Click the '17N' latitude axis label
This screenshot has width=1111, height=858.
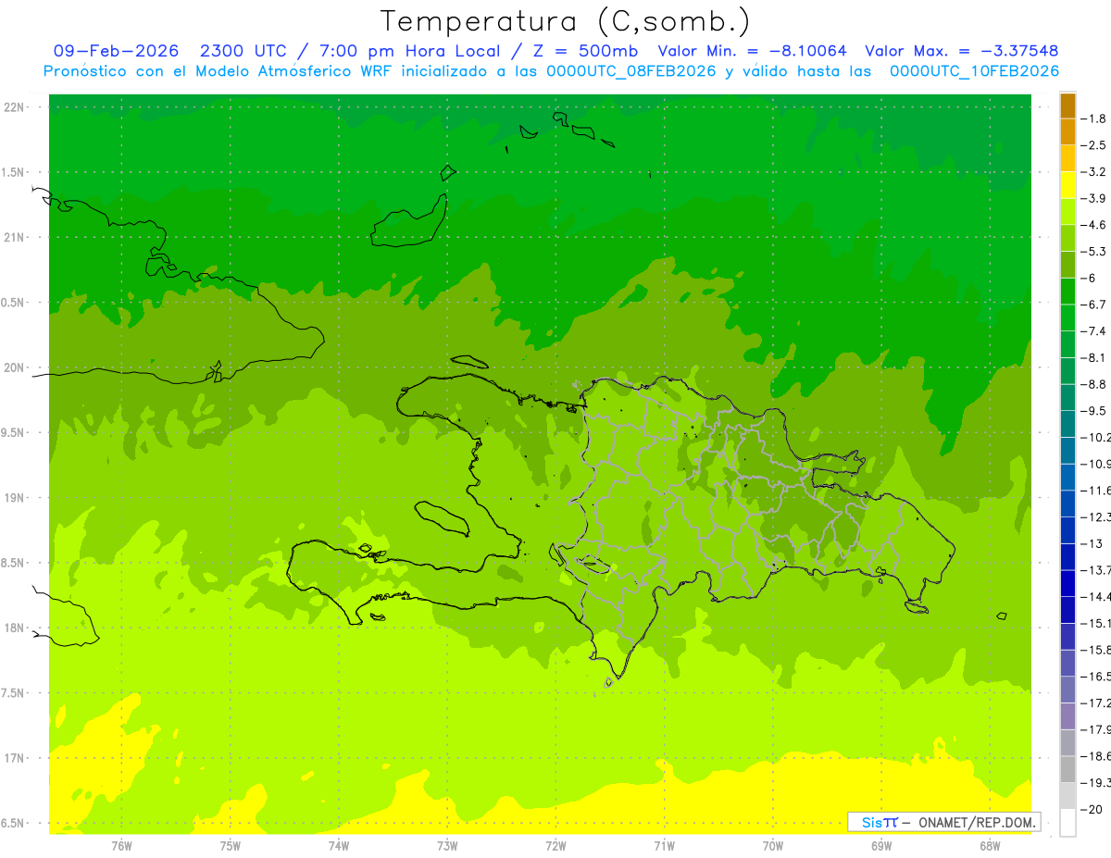click(15, 758)
